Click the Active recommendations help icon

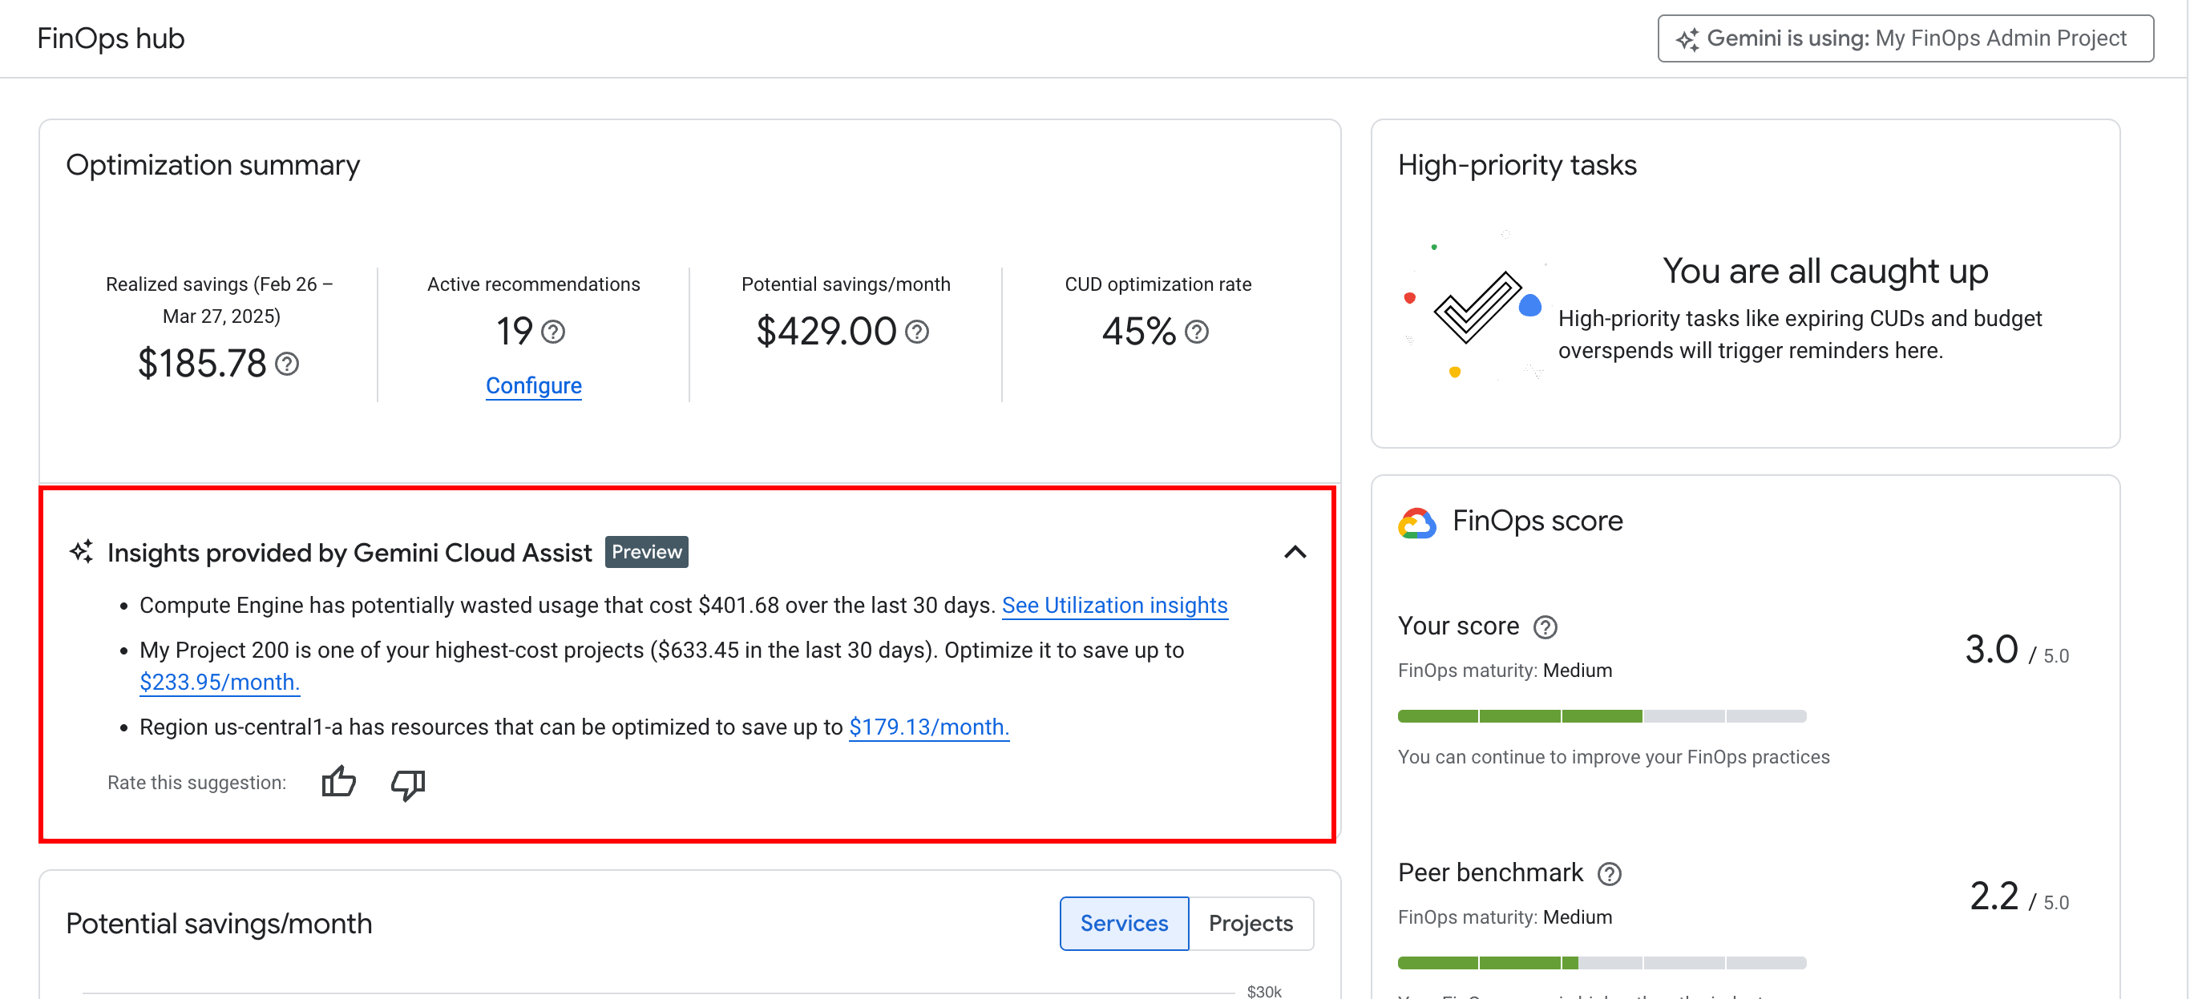[x=554, y=332]
